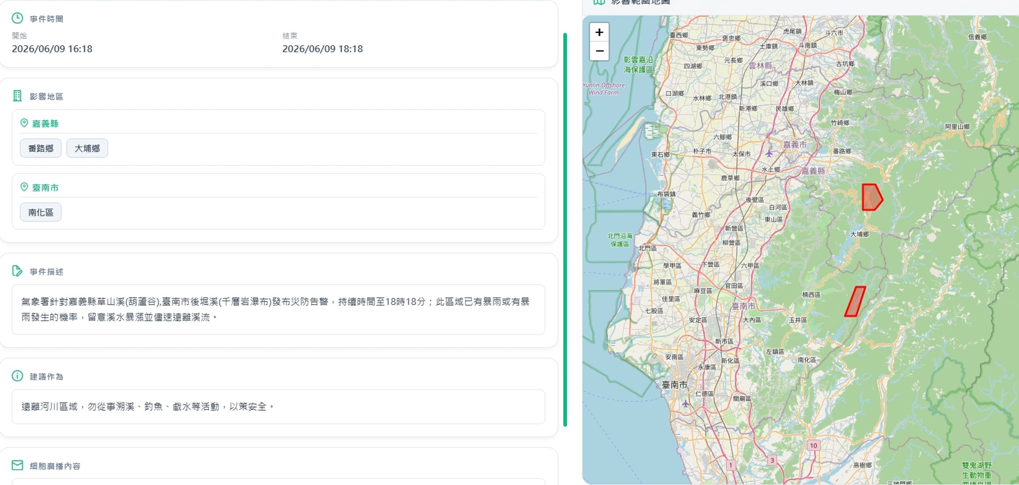Select the 南化區 district tag
Viewport: 1019px width, 485px height.
[x=41, y=212]
